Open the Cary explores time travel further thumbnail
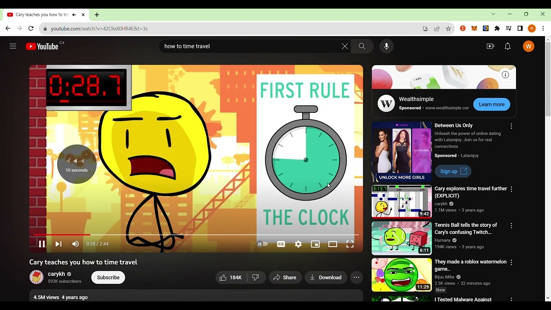Screen dimensions: 551x310 pos(402,202)
